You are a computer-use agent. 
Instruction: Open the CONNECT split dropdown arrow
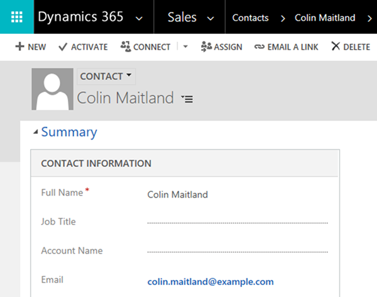(x=185, y=47)
